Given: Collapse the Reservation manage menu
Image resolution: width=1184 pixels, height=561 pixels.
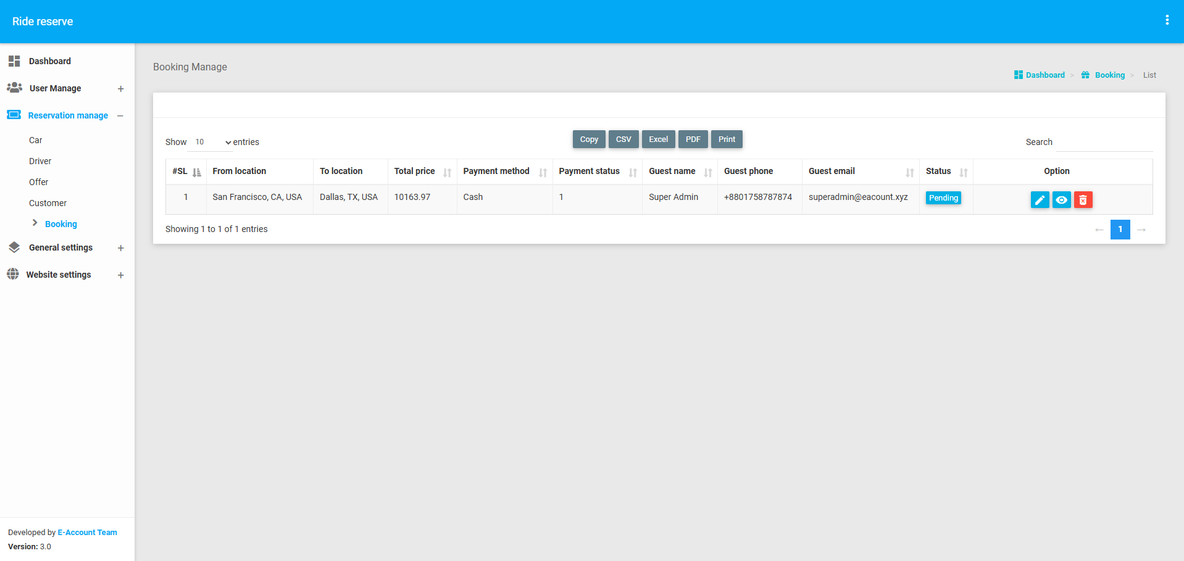Looking at the screenshot, I should point(120,116).
